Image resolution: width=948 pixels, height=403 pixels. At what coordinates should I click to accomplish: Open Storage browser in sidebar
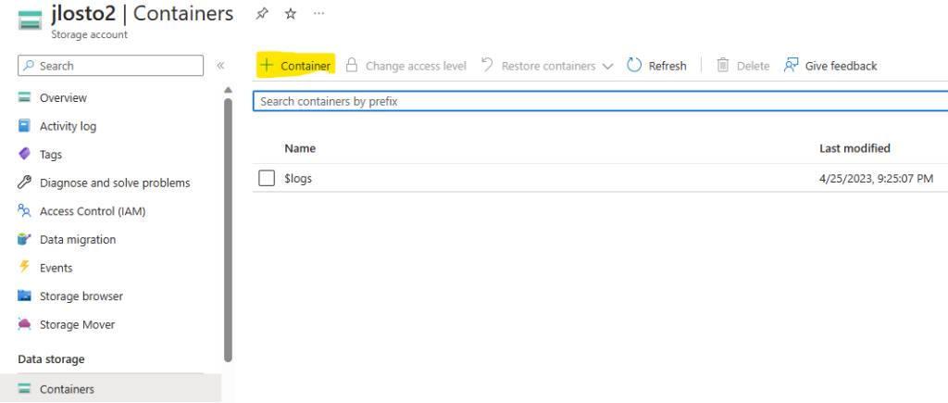81,296
